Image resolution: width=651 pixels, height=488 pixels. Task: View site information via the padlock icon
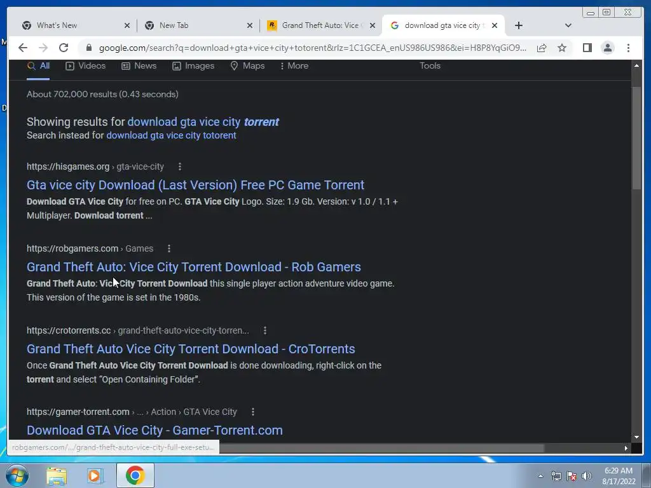coord(88,48)
